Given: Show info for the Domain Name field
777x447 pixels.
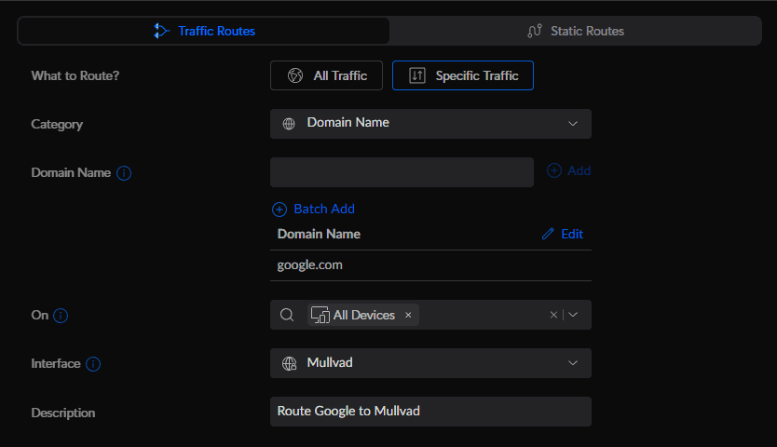Looking at the screenshot, I should pyautogui.click(x=124, y=173).
